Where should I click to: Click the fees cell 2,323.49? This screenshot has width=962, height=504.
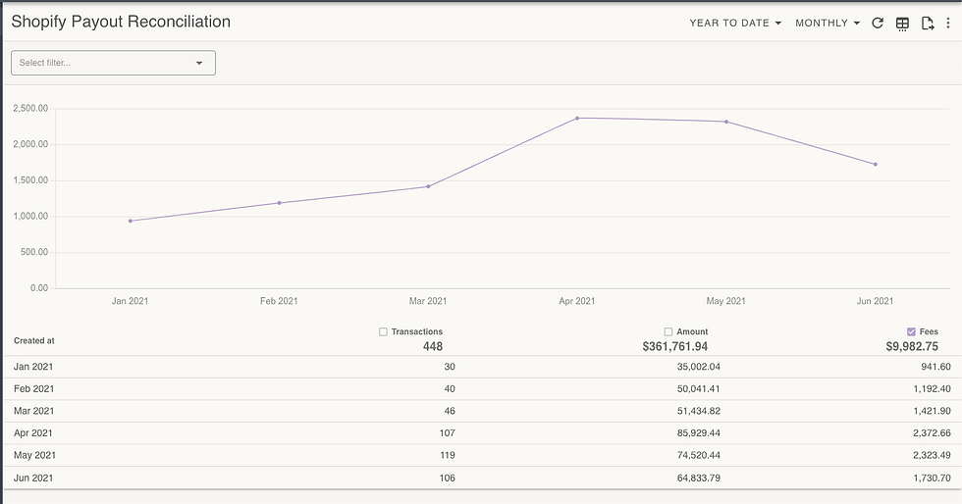pyautogui.click(x=933, y=455)
